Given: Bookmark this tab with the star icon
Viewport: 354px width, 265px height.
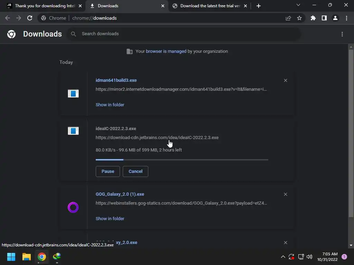Looking at the screenshot, I should (x=299, y=18).
